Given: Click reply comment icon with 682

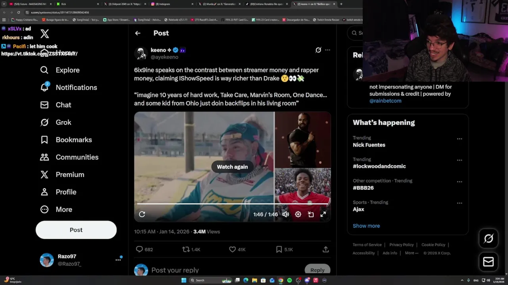Looking at the screenshot, I should coord(144,249).
